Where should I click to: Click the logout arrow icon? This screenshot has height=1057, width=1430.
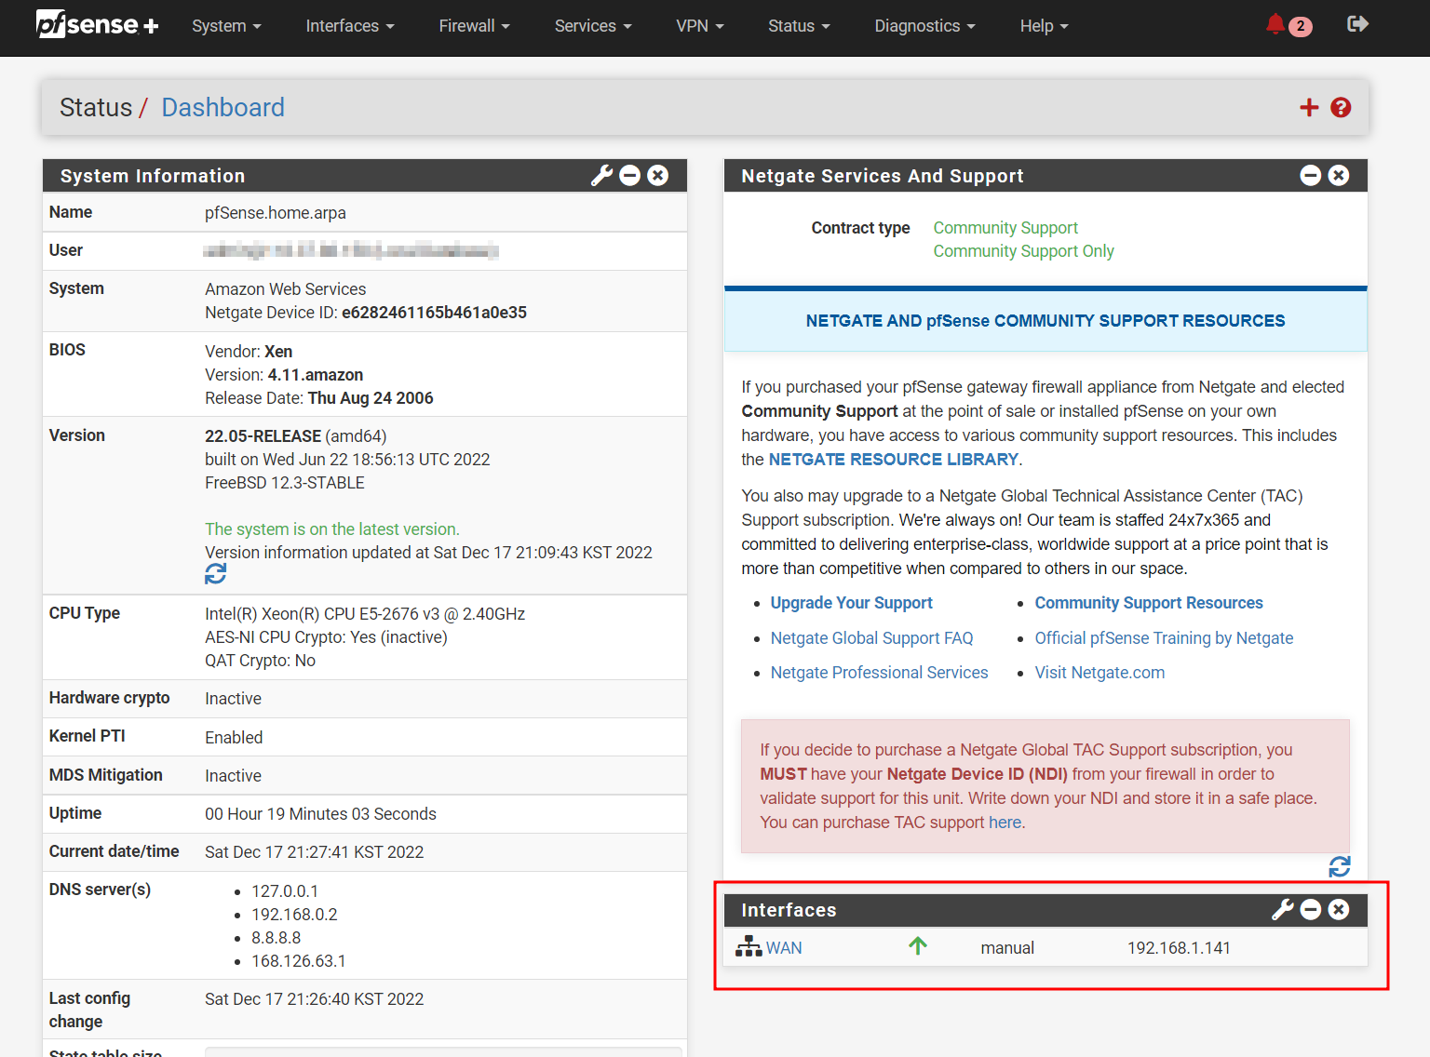[1357, 24]
